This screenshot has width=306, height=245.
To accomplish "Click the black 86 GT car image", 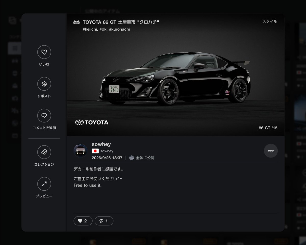I will click(174, 79).
